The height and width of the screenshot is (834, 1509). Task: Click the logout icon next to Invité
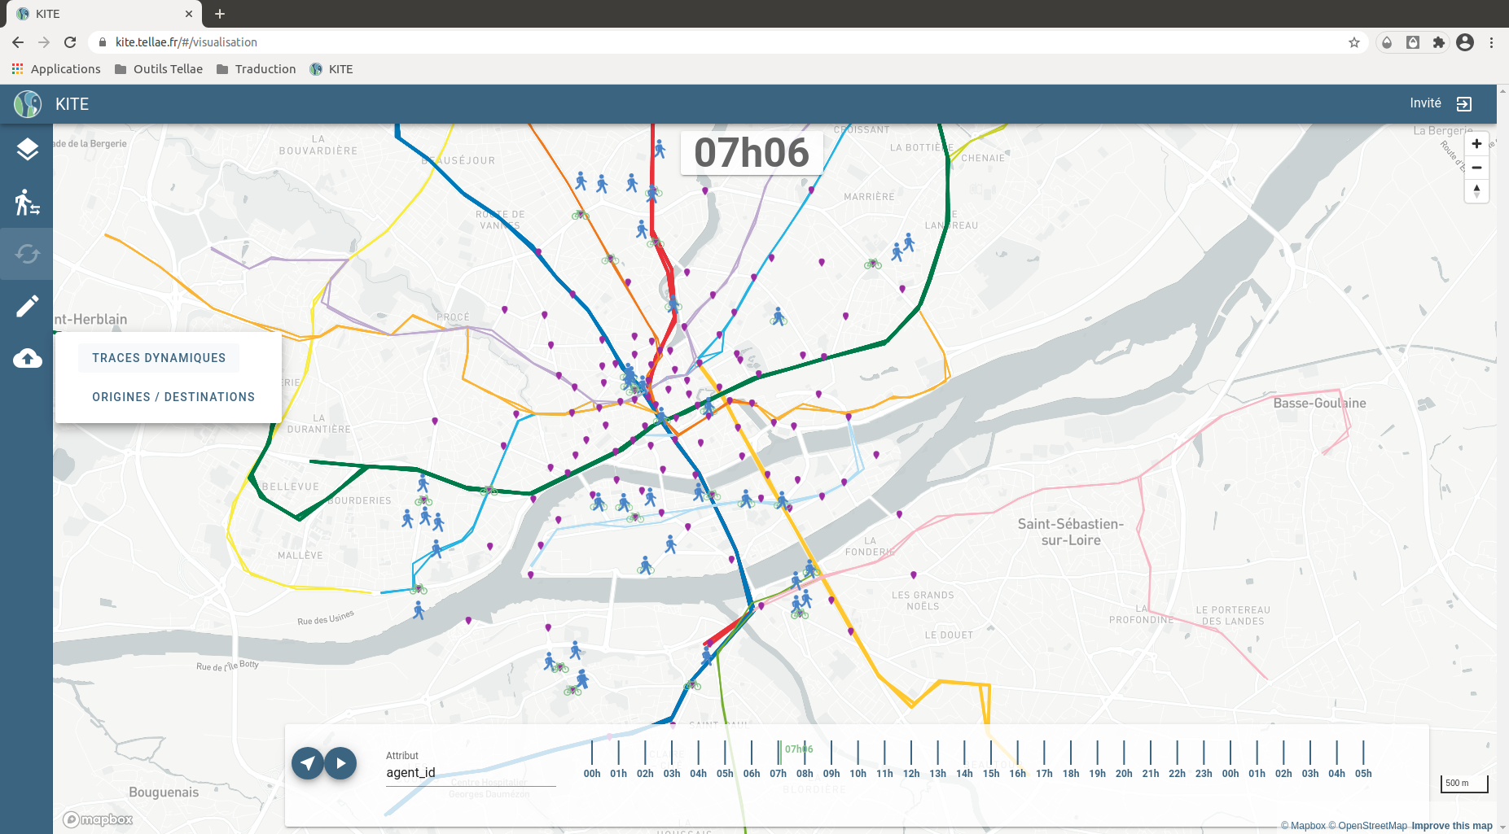[x=1464, y=103]
